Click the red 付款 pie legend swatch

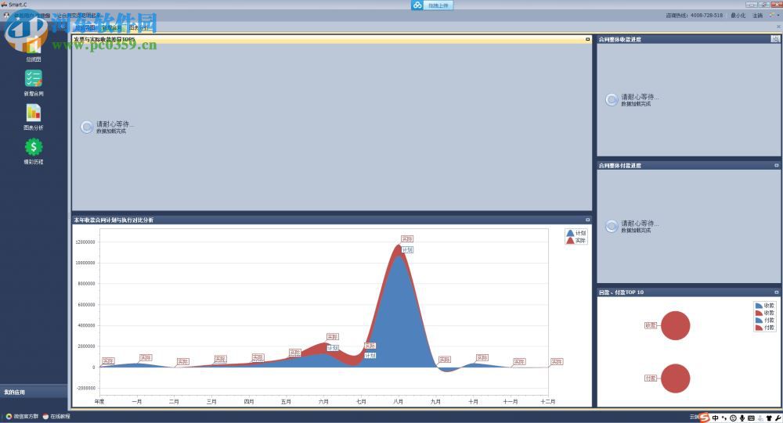(759, 328)
